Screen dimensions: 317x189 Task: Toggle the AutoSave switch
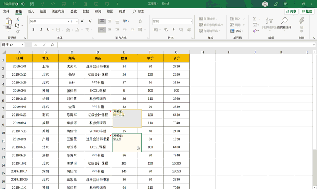[20, 4]
